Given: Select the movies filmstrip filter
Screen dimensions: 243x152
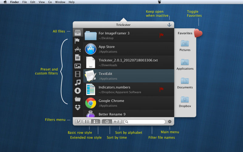Looking at the screenshot, I should pyautogui.click(x=78, y=74).
